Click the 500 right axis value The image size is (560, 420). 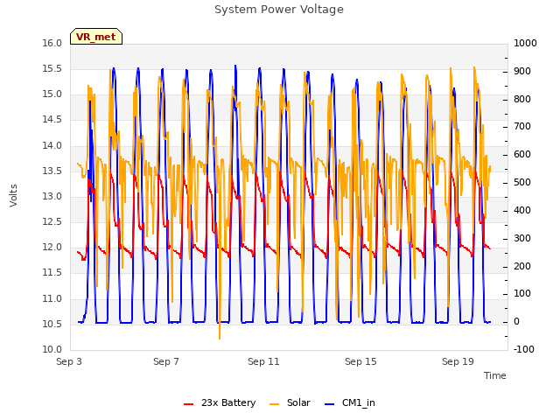click(522, 183)
